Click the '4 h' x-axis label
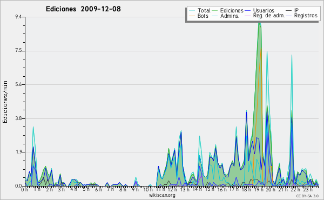324x200 pixels. (73, 189)
